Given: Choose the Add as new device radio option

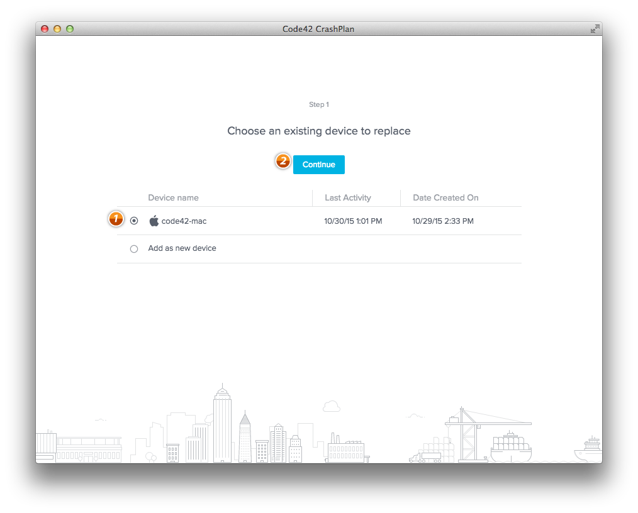Looking at the screenshot, I should tap(134, 249).
